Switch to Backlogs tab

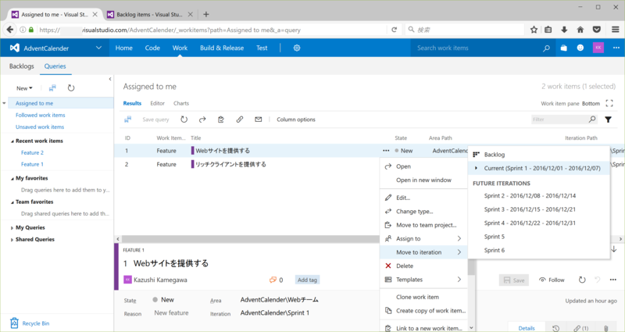22,66
